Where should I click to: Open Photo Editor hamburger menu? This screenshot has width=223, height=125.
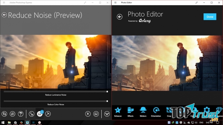115,2
